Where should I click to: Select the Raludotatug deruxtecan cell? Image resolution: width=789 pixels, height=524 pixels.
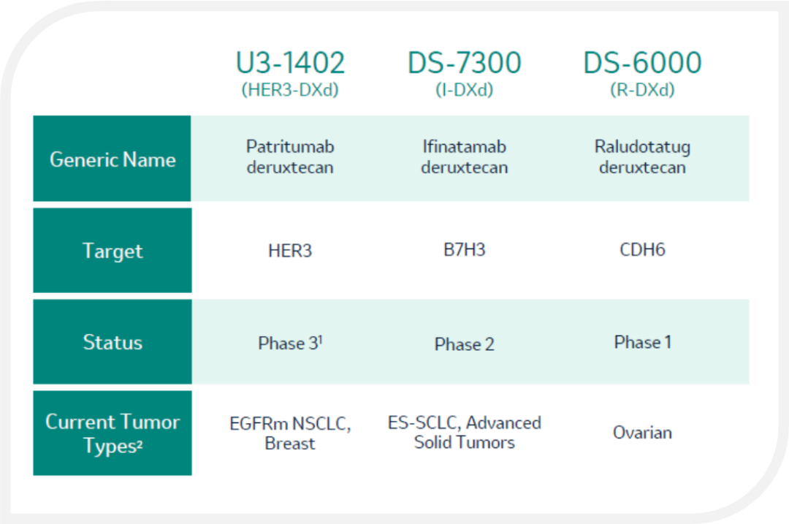pyautogui.click(x=642, y=157)
